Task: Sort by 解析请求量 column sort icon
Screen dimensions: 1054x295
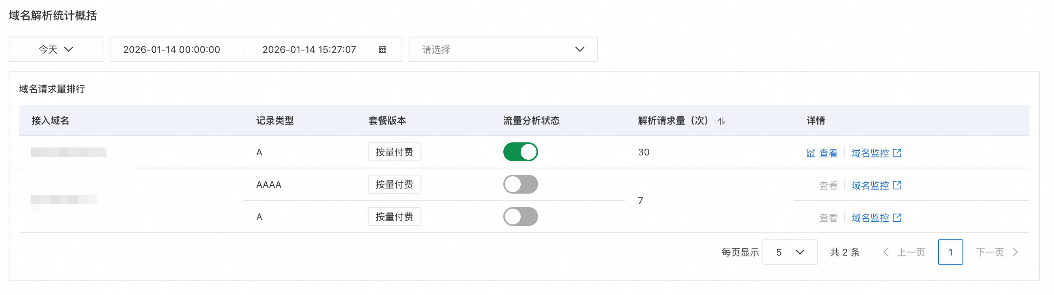Action: tap(721, 121)
